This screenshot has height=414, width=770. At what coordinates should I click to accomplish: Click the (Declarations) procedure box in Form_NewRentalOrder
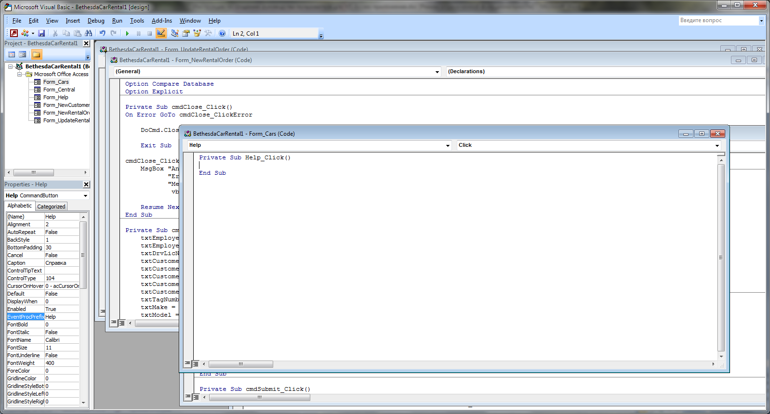[606, 71]
